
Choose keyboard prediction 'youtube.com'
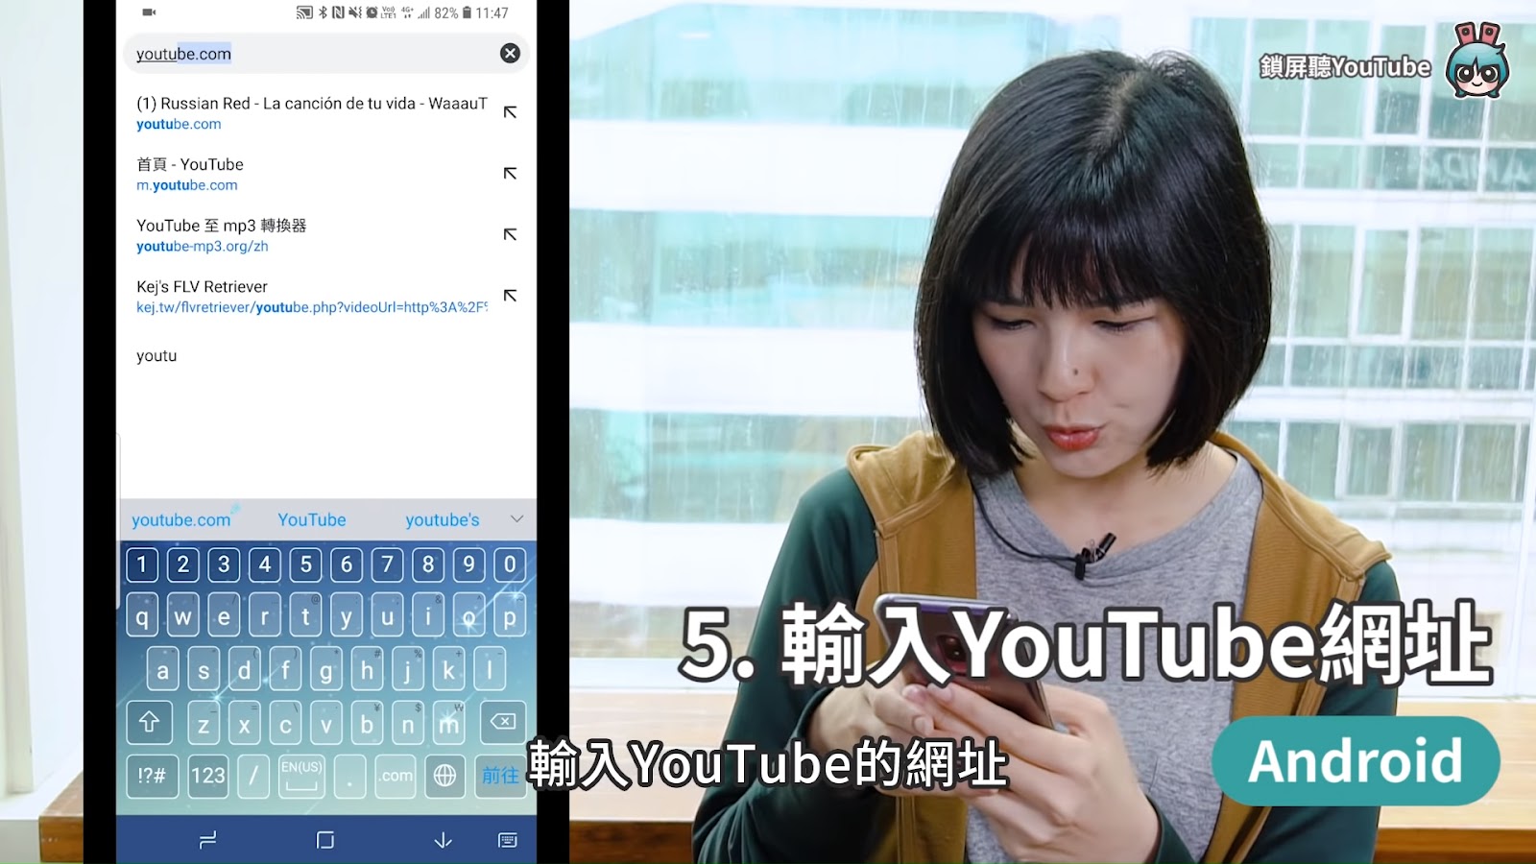[x=180, y=519]
